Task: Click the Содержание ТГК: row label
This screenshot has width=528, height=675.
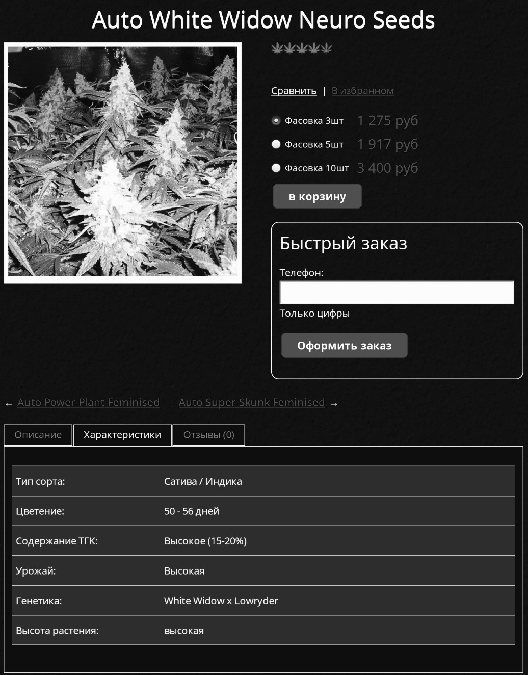Action: [x=57, y=541]
